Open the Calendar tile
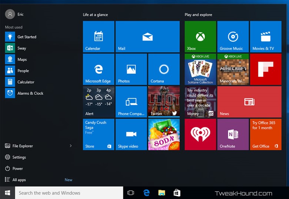This screenshot has width=289, height=199. click(99, 37)
